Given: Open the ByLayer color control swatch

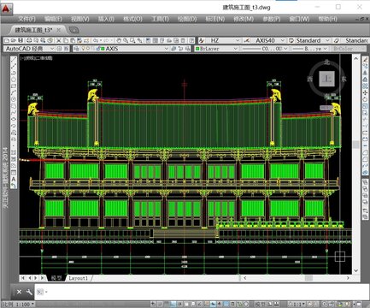Looking at the screenshot, I should (216, 49).
